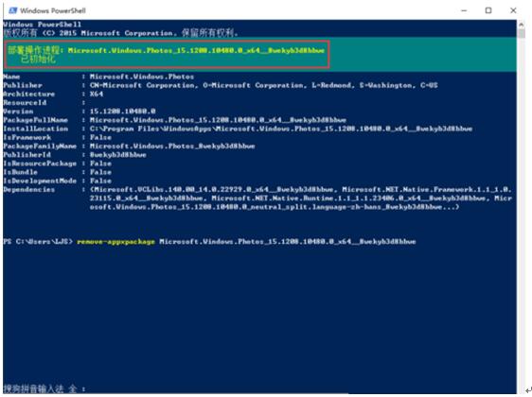Viewport: 532px width, 397px height.
Task: Click the vertical scrollbar thumb
Action: point(521,33)
